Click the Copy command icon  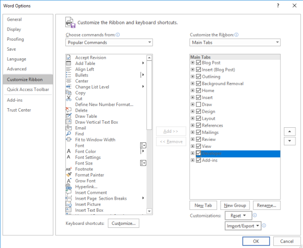point(68,93)
